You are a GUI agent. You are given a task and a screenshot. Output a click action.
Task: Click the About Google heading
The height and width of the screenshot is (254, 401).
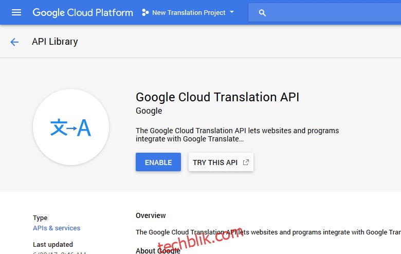pyautogui.click(x=158, y=251)
